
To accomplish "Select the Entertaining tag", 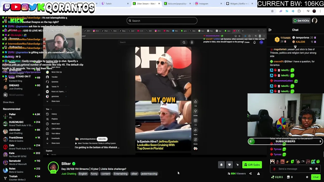I will pyautogui.click(x=120, y=174).
